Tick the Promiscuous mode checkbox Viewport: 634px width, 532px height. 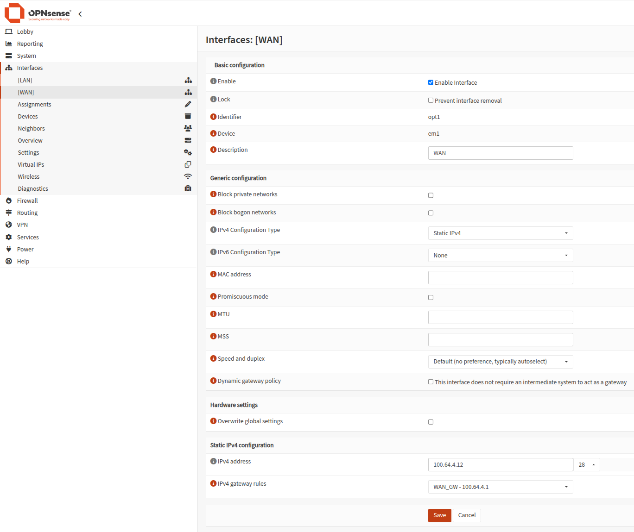tap(431, 298)
